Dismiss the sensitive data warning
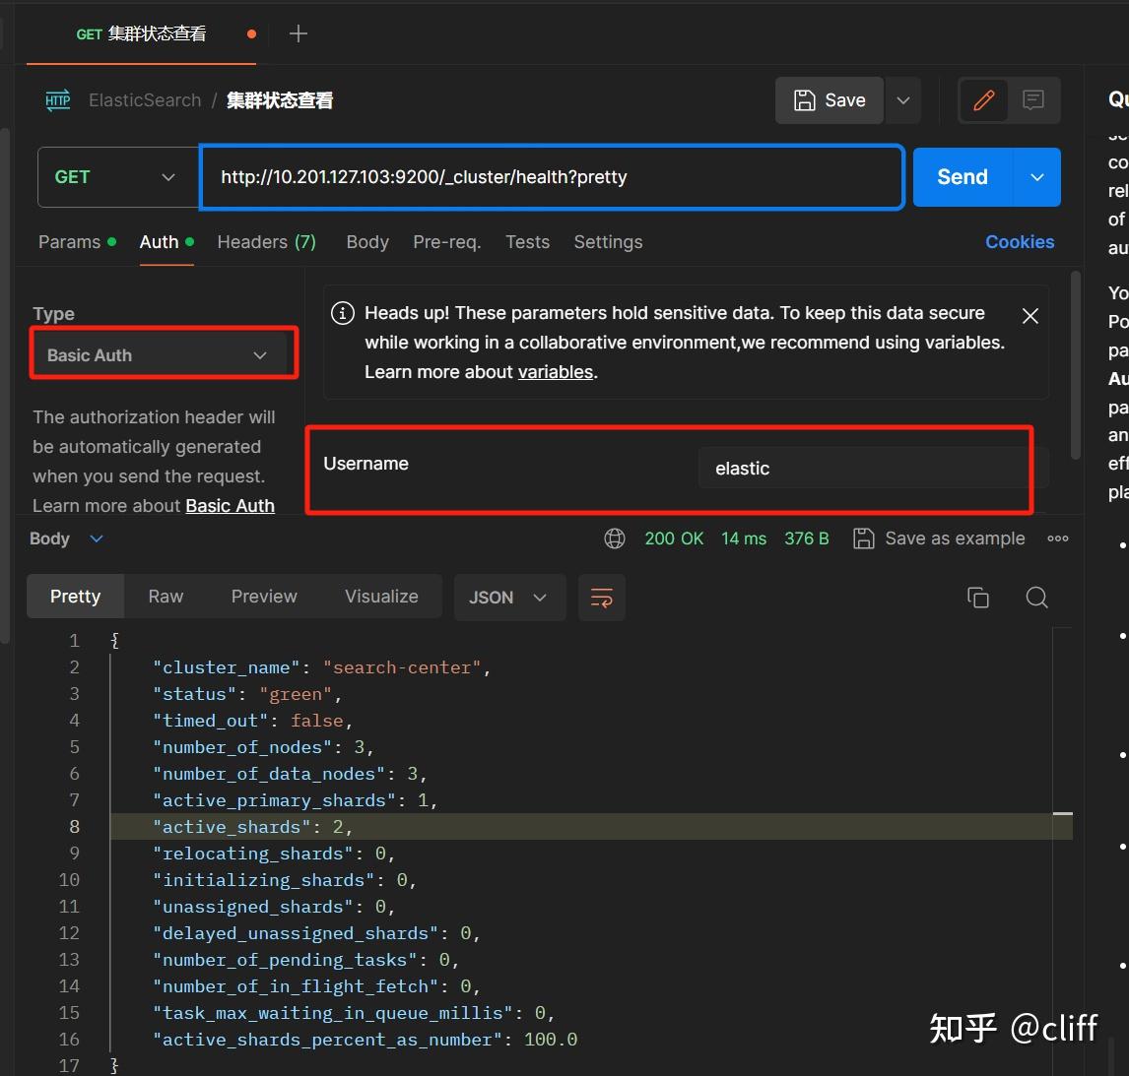 (x=1029, y=316)
